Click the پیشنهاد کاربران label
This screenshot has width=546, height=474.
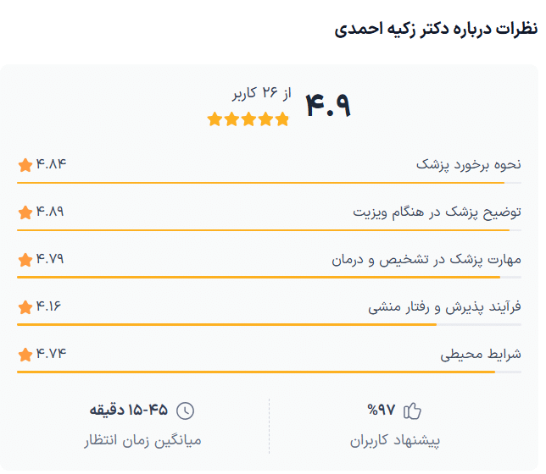396,441
